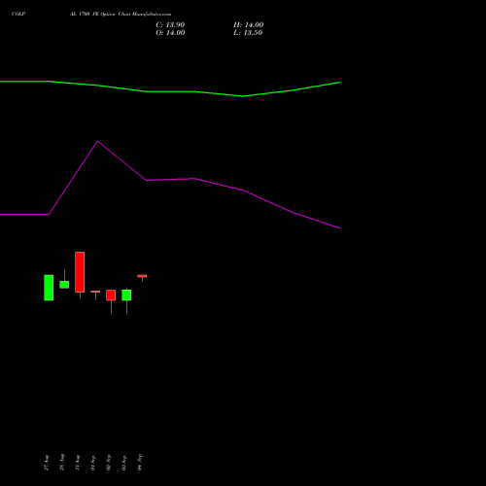486x486 pixels.
Task: Click the high value H: 14.00
Action: 248,25
